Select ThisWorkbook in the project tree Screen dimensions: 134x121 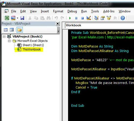(32, 49)
